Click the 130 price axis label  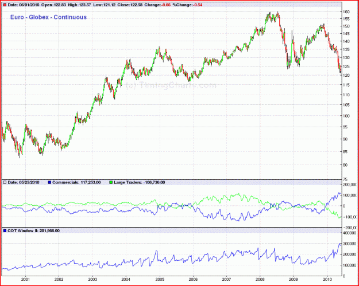(x=346, y=57)
